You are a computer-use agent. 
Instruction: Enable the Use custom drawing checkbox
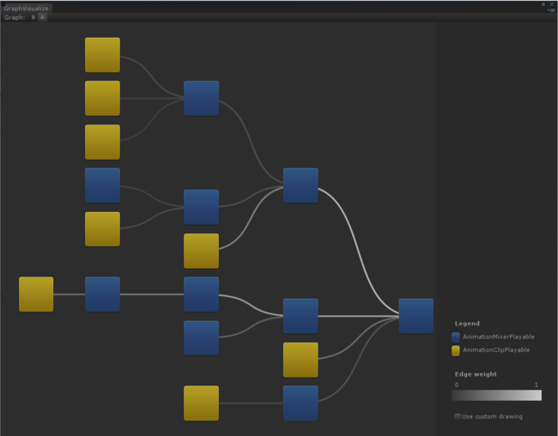(x=458, y=416)
